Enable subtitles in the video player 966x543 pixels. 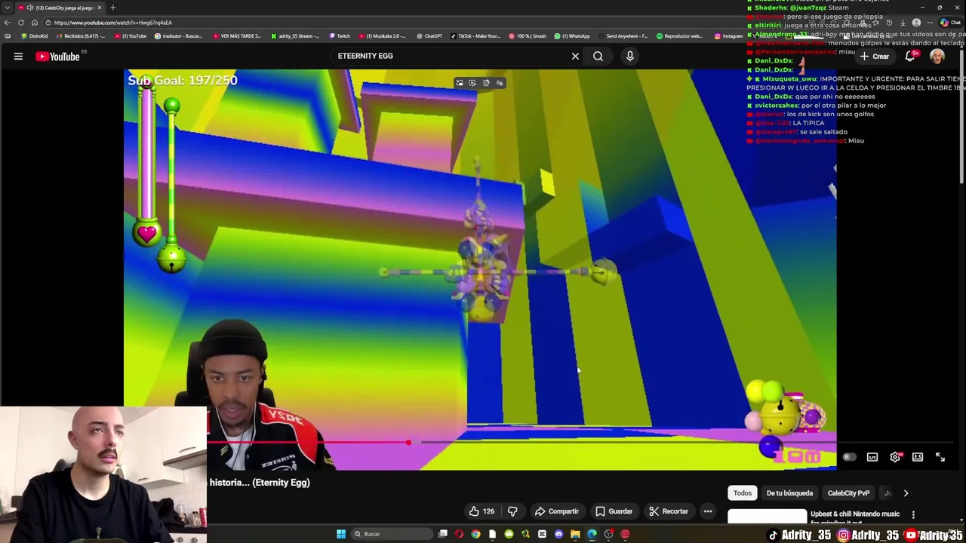[x=872, y=457]
